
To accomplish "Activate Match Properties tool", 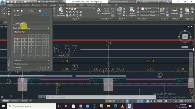I will click(132, 12).
